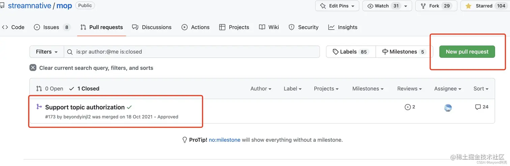Focus the pull request search field

[196, 52]
